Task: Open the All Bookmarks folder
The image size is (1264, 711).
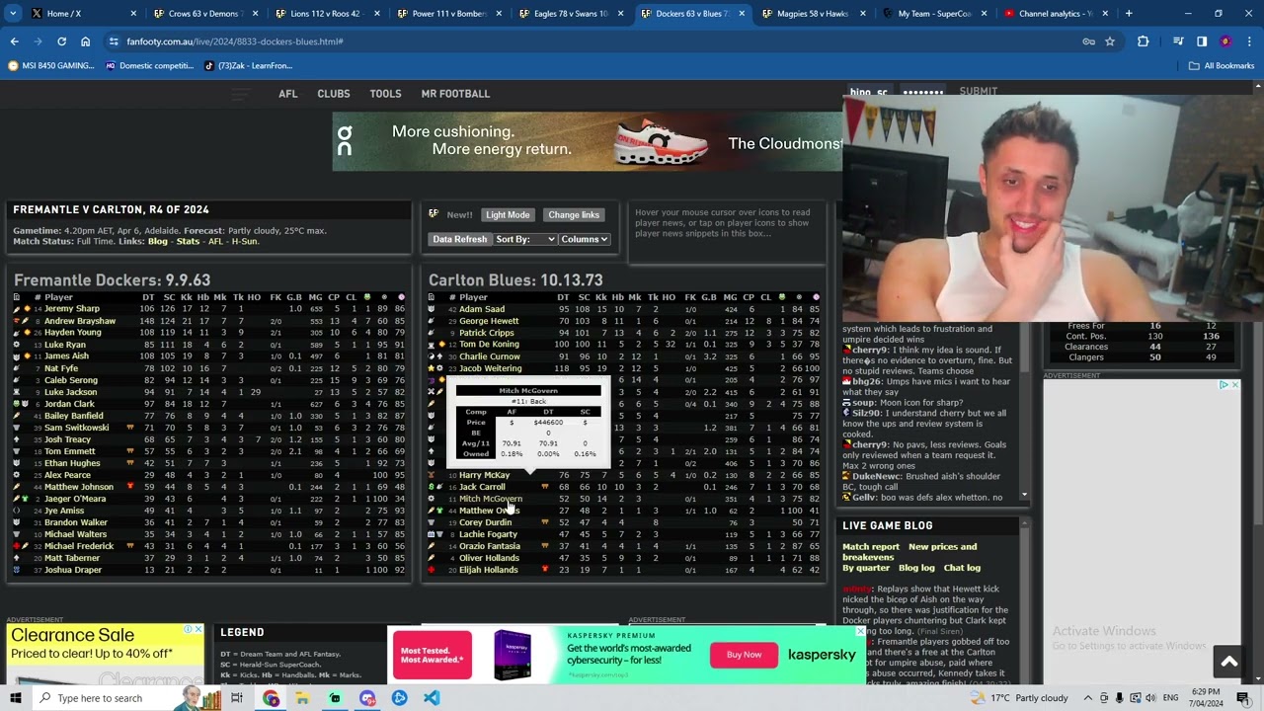Action: pyautogui.click(x=1222, y=65)
